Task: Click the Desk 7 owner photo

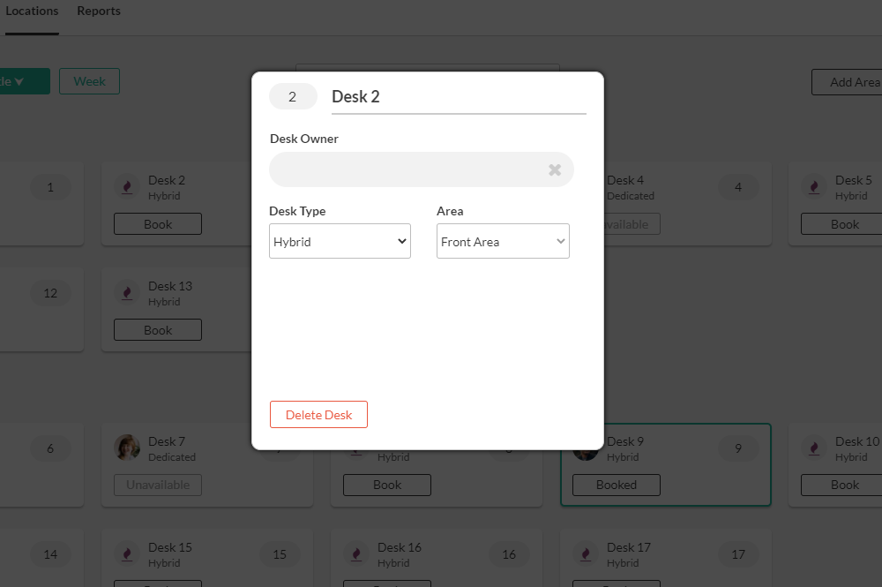Action: tap(127, 448)
